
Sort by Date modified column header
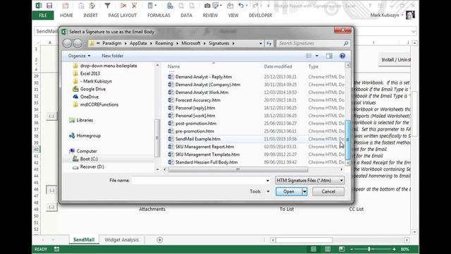[278, 66]
